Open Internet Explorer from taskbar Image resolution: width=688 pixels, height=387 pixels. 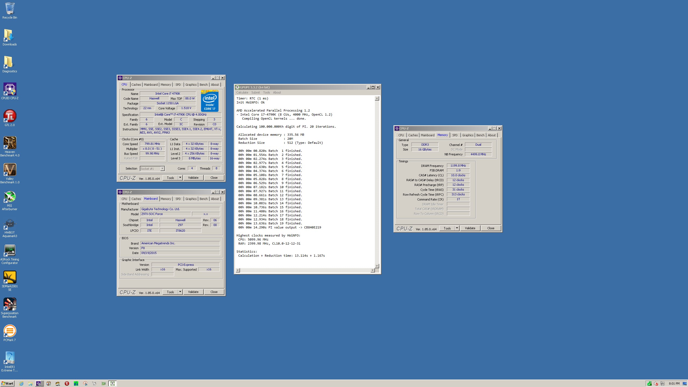(21, 384)
